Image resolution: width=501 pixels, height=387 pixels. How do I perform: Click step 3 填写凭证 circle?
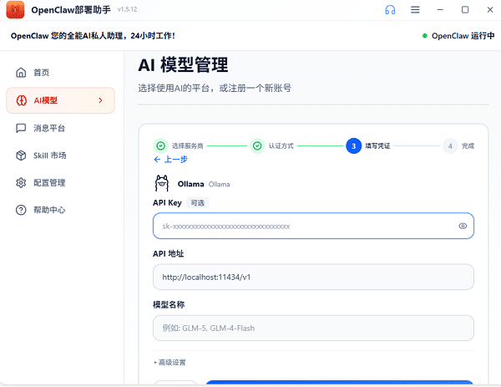(x=354, y=145)
